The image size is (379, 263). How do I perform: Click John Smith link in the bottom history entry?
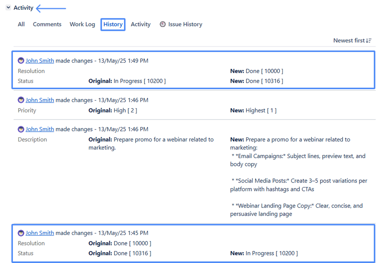point(40,233)
